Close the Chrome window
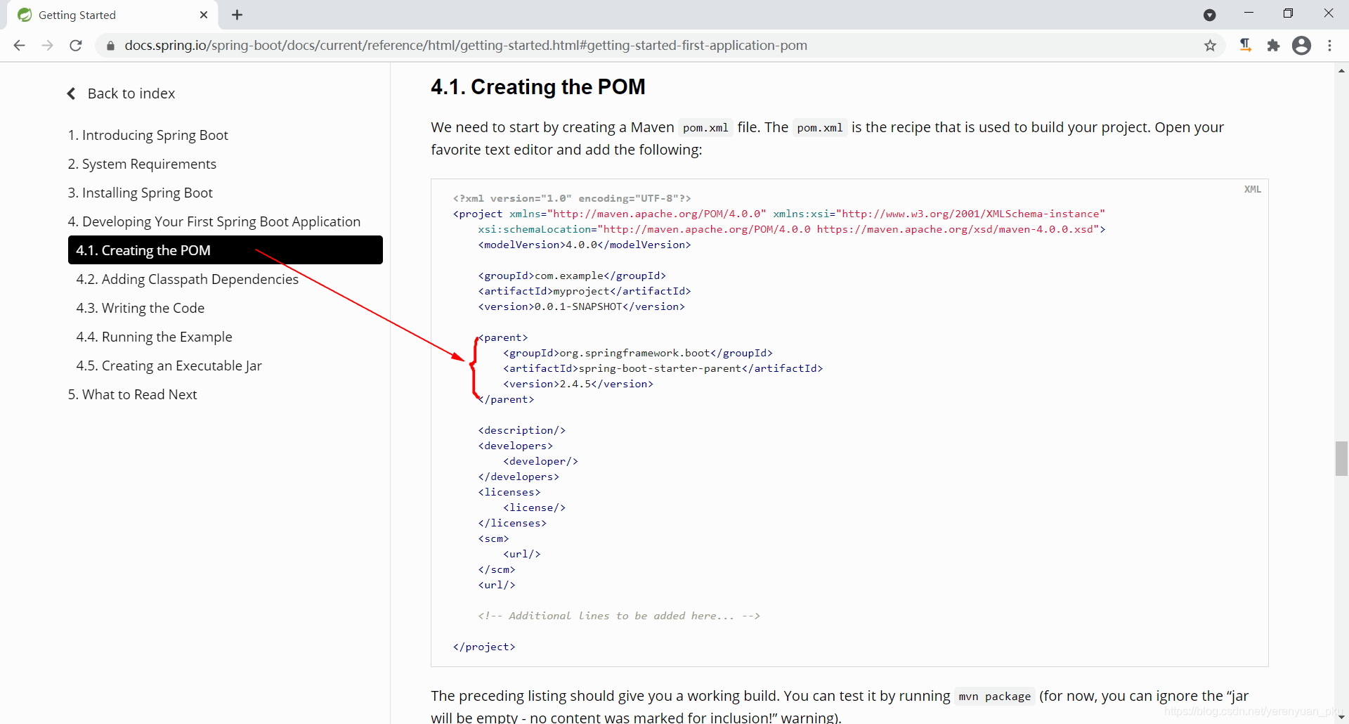This screenshot has width=1349, height=724. click(1328, 13)
